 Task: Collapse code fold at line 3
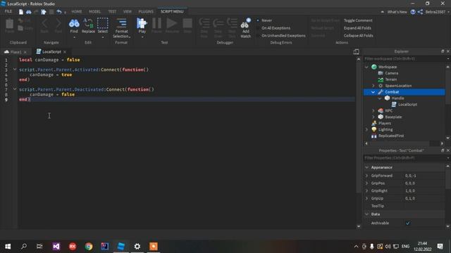pyautogui.click(x=15, y=70)
